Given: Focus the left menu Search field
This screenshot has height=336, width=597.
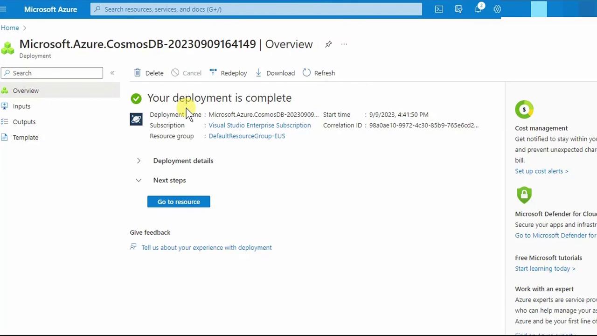Looking at the screenshot, I should pos(52,73).
